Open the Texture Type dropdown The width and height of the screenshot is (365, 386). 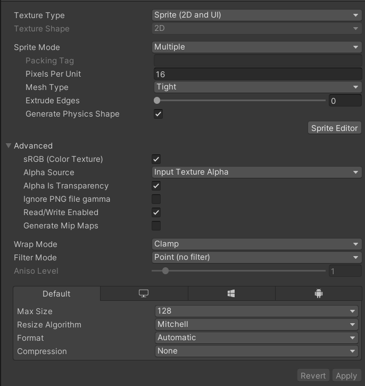coord(256,15)
